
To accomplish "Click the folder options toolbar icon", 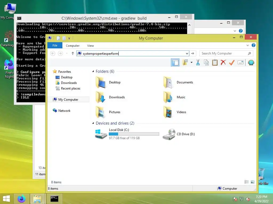I will [185, 62].
